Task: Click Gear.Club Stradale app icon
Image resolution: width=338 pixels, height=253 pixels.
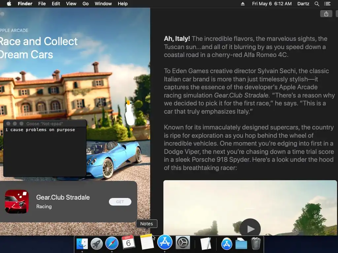Action: click(17, 202)
